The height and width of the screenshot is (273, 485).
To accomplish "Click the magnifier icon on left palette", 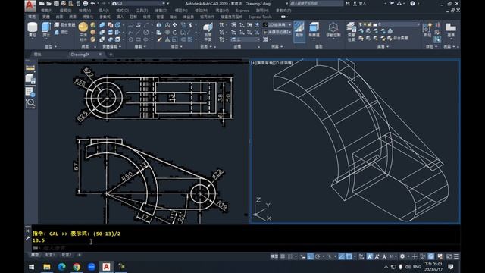I will [30, 103].
